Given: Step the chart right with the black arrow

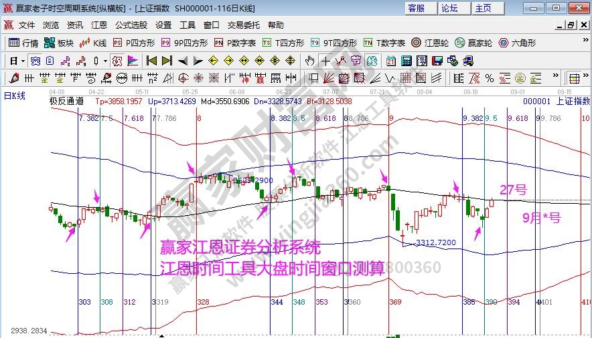Looking at the screenshot, I should point(198,61).
